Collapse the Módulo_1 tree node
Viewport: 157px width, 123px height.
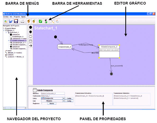coord(4,30)
